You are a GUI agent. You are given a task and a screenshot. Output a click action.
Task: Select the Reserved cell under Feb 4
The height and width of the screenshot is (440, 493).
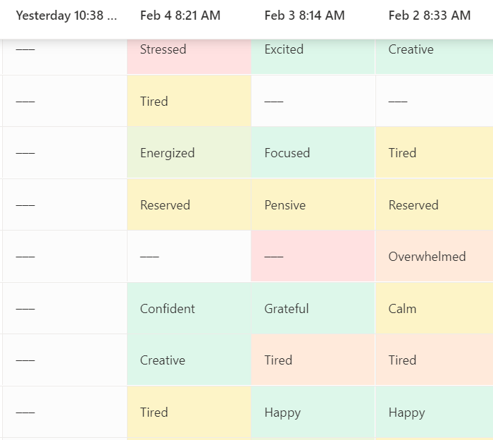coord(189,204)
